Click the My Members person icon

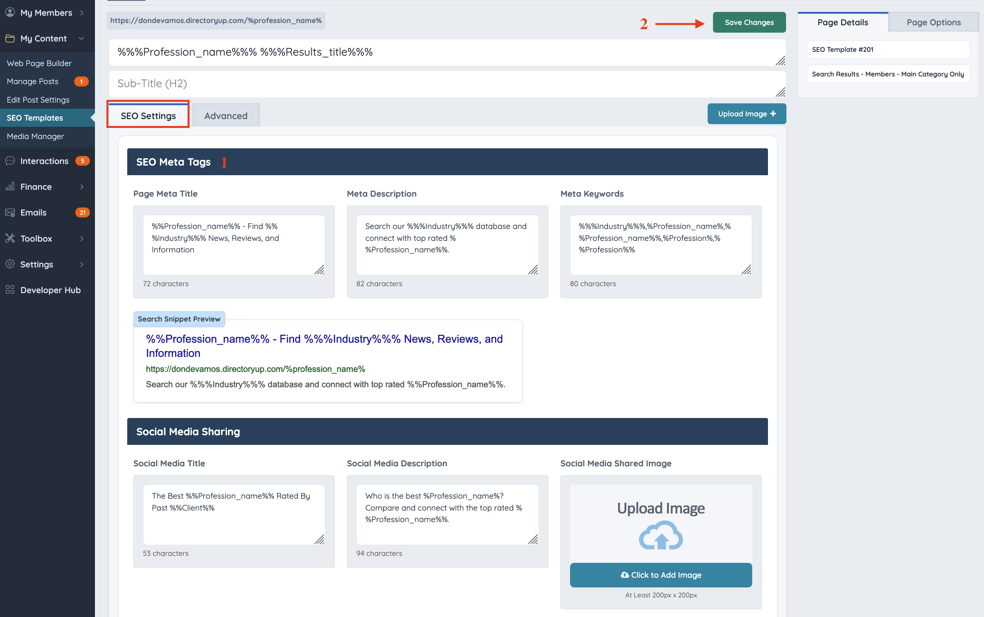(x=10, y=13)
